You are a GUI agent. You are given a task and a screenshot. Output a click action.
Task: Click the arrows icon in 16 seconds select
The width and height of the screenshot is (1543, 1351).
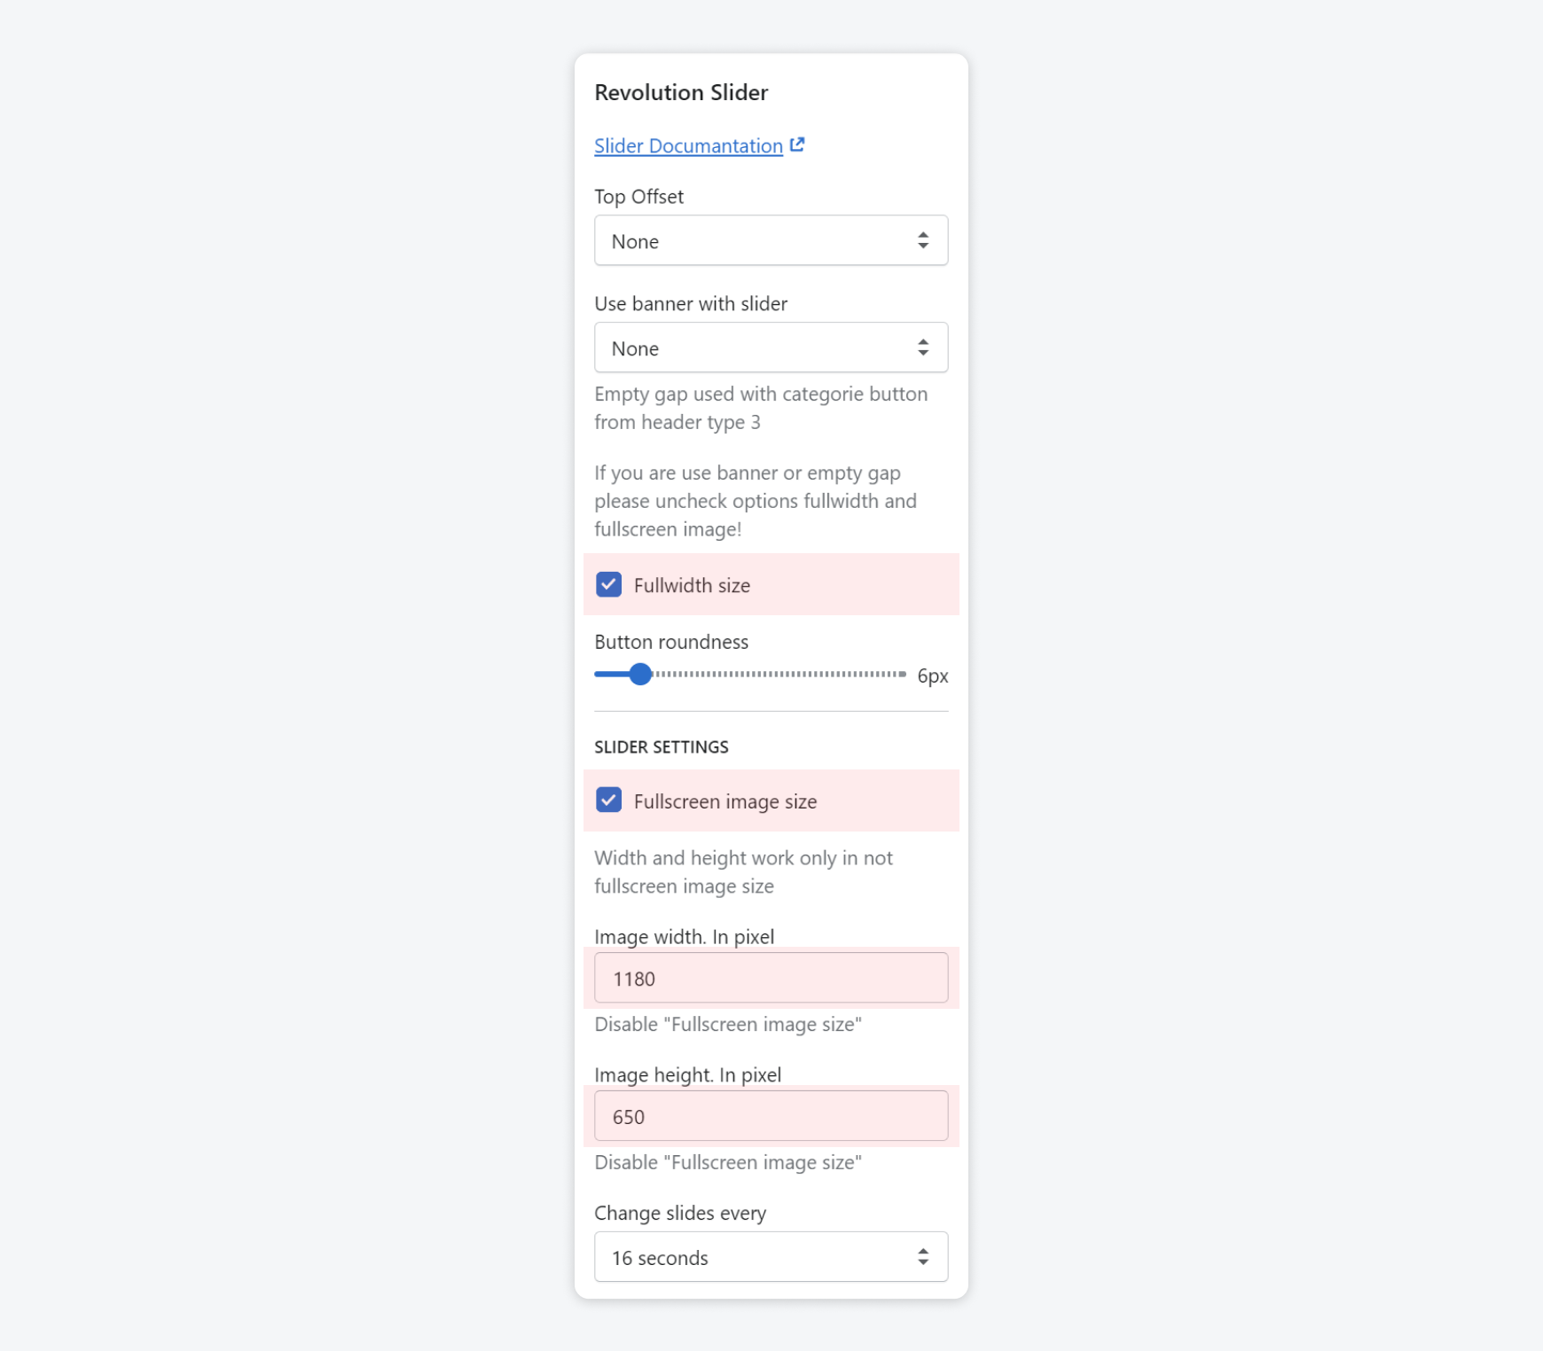pos(923,1258)
